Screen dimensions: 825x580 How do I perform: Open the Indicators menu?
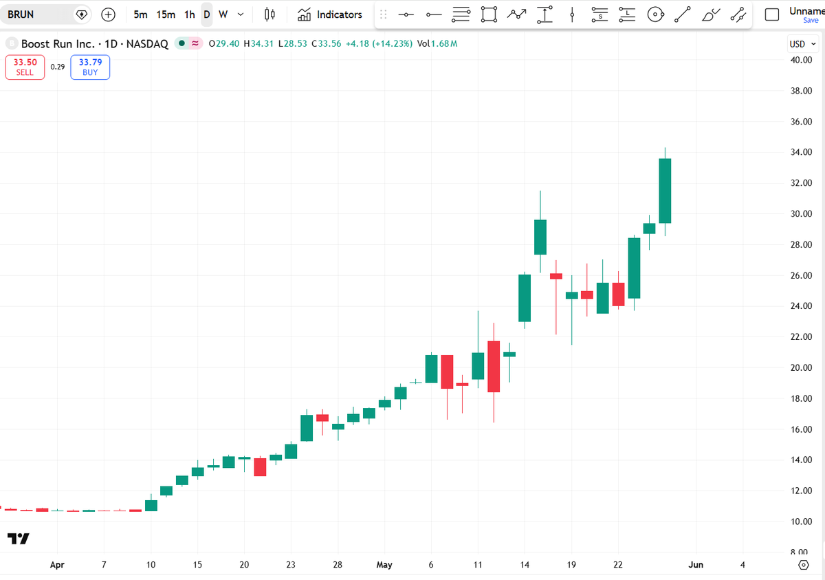(330, 14)
